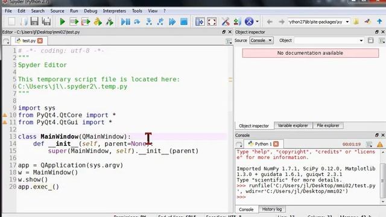
Task: Open the editor pane options menu
Action: [x=229, y=41]
